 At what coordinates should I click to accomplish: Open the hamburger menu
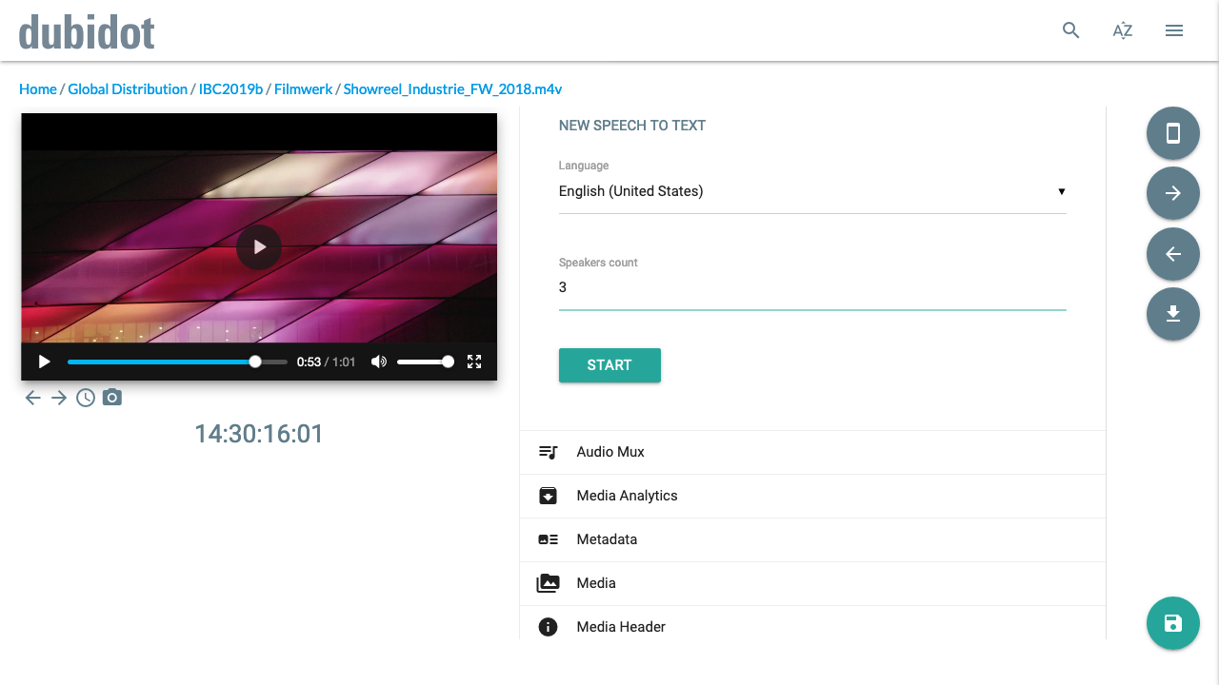coord(1174,30)
